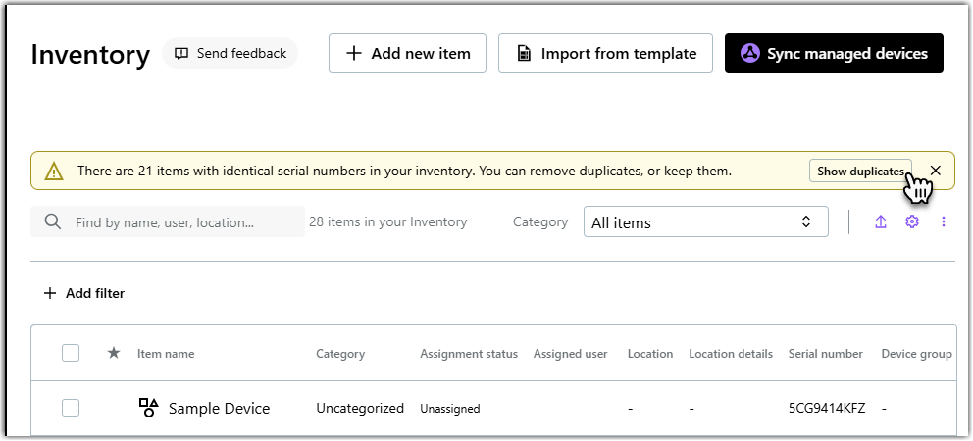Image resolution: width=973 pixels, height=441 pixels.
Task: Click the yellow warning triangle icon
Action: coord(54,171)
